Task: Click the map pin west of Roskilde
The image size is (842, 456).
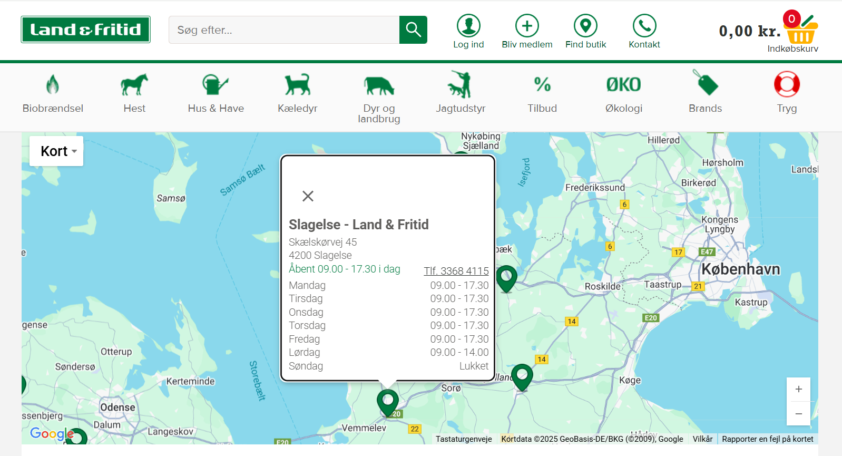Action: coord(506,278)
